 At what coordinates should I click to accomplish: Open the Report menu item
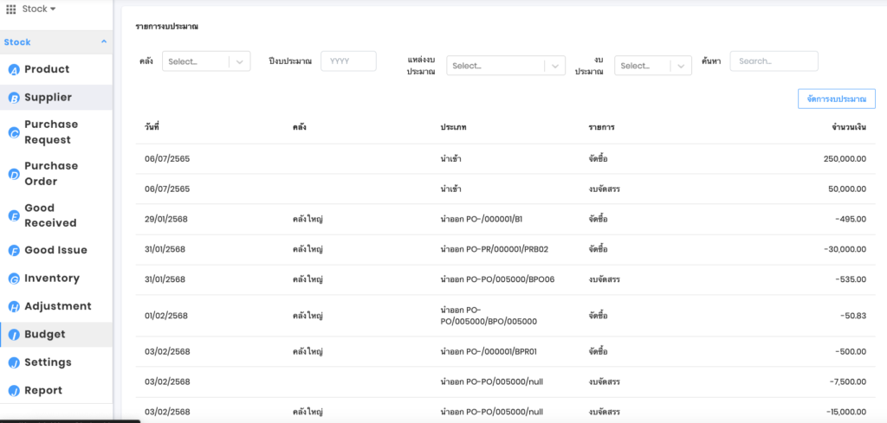(43, 390)
